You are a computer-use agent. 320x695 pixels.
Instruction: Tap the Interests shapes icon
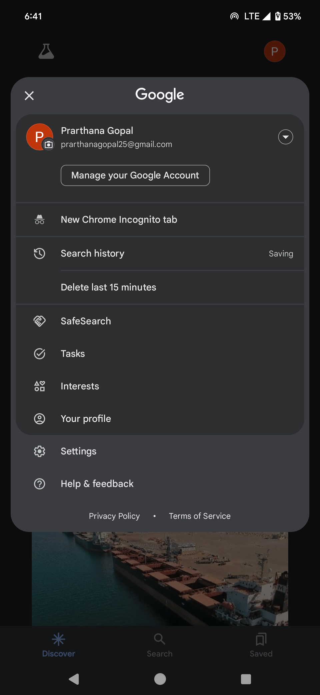40,386
